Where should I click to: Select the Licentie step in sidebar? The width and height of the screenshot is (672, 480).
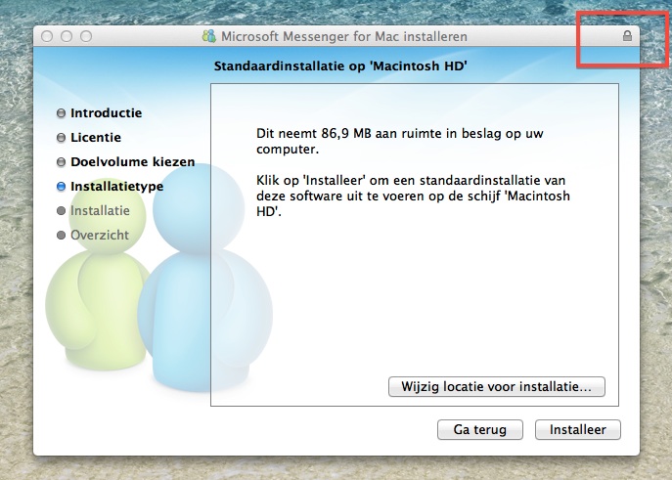click(96, 138)
